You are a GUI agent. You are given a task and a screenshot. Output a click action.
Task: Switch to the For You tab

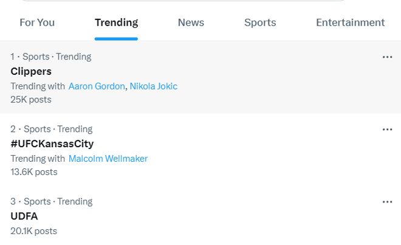tap(37, 22)
